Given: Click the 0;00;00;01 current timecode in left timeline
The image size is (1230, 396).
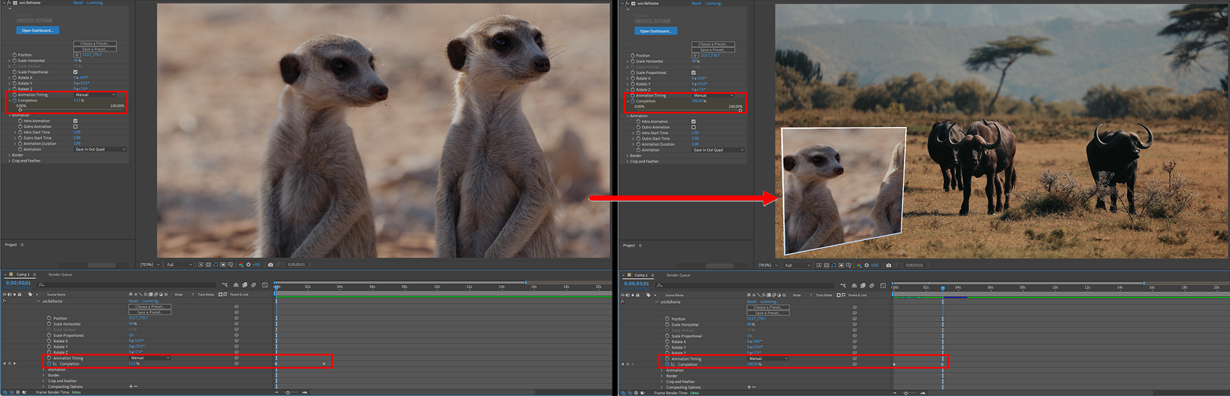Looking at the screenshot, I should pos(19,283).
